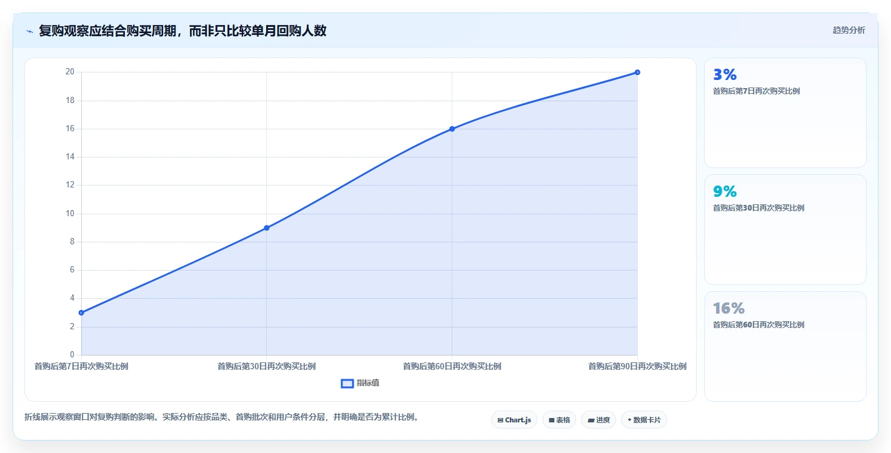Click card caption 首购后第7日再次购买比例
The image size is (891, 453).
756,91
